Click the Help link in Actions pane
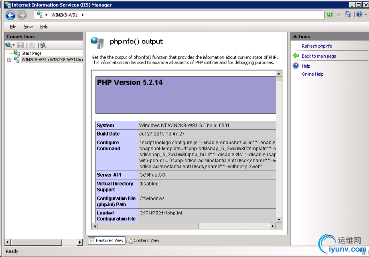This screenshot has width=369, height=257. pos(306,66)
